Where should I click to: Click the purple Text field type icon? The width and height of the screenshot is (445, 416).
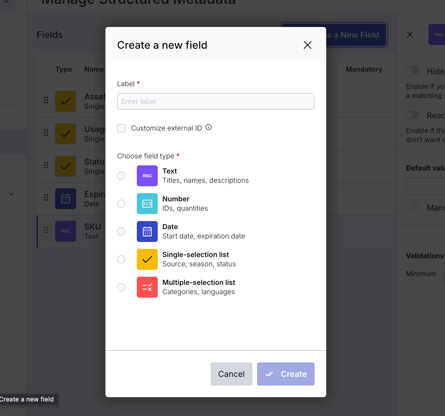click(147, 176)
